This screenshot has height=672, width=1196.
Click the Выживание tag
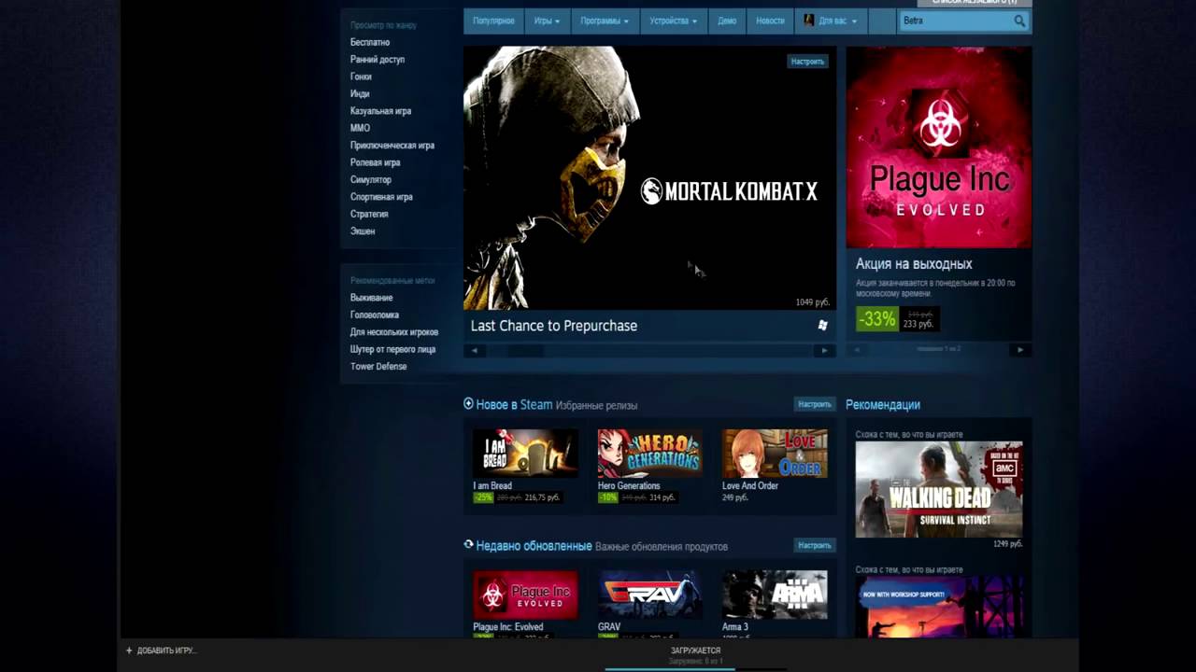pos(371,298)
